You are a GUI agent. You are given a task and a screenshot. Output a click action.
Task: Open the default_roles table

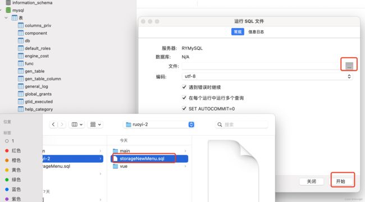click(x=38, y=48)
